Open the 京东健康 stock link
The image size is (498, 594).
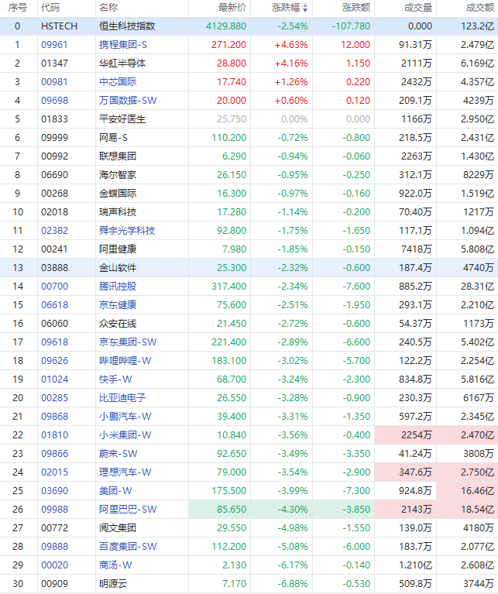pyautogui.click(x=118, y=304)
